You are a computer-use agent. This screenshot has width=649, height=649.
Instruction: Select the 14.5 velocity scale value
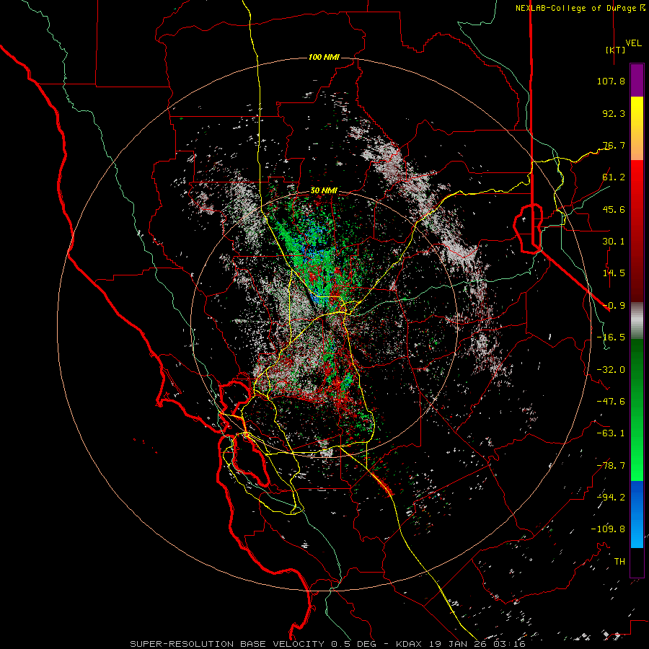coord(614,273)
